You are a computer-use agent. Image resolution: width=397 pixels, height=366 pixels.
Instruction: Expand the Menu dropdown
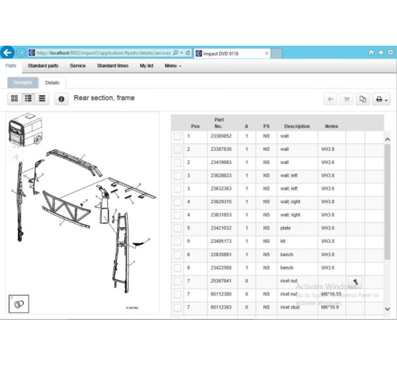pyautogui.click(x=173, y=66)
